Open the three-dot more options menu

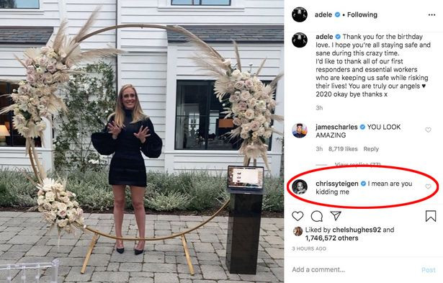coord(431,14)
